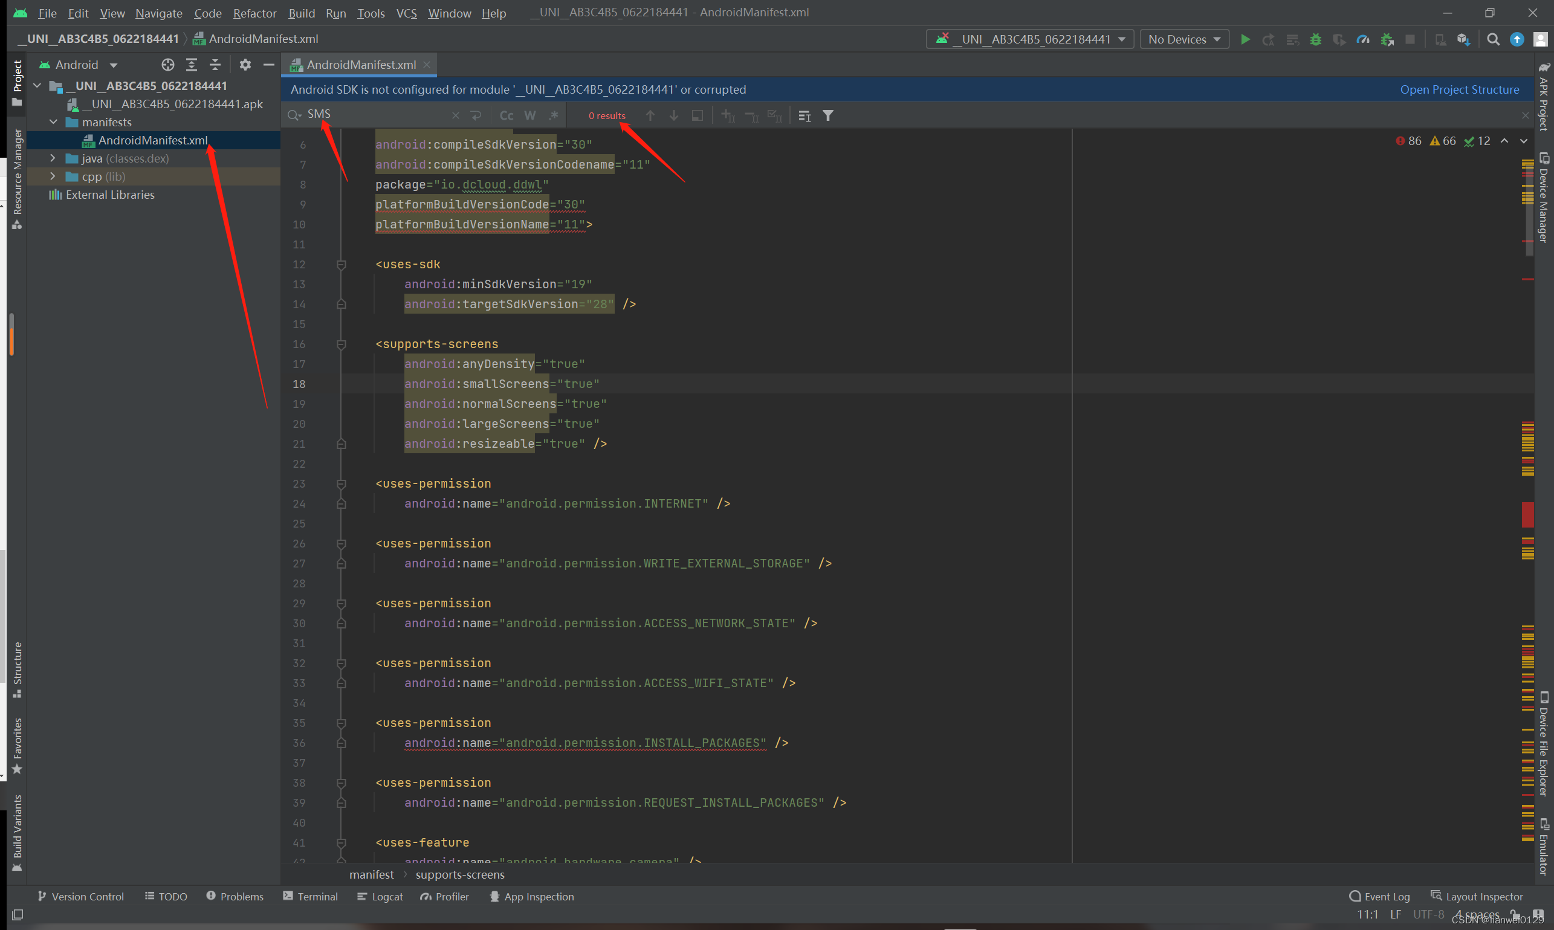
Task: Click the Debug app bug icon
Action: click(x=1315, y=39)
